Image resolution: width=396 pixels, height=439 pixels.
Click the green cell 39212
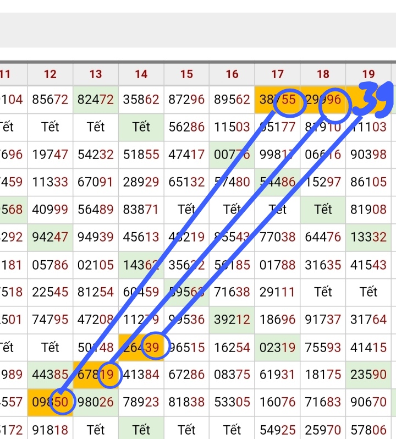click(x=232, y=320)
